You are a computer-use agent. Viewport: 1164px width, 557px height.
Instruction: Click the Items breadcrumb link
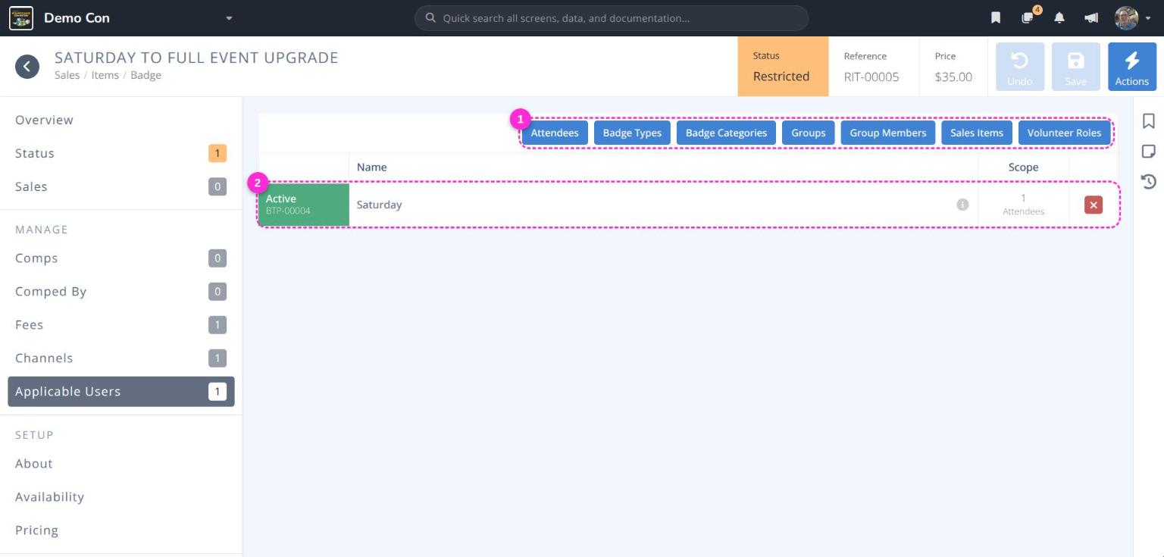click(x=105, y=75)
